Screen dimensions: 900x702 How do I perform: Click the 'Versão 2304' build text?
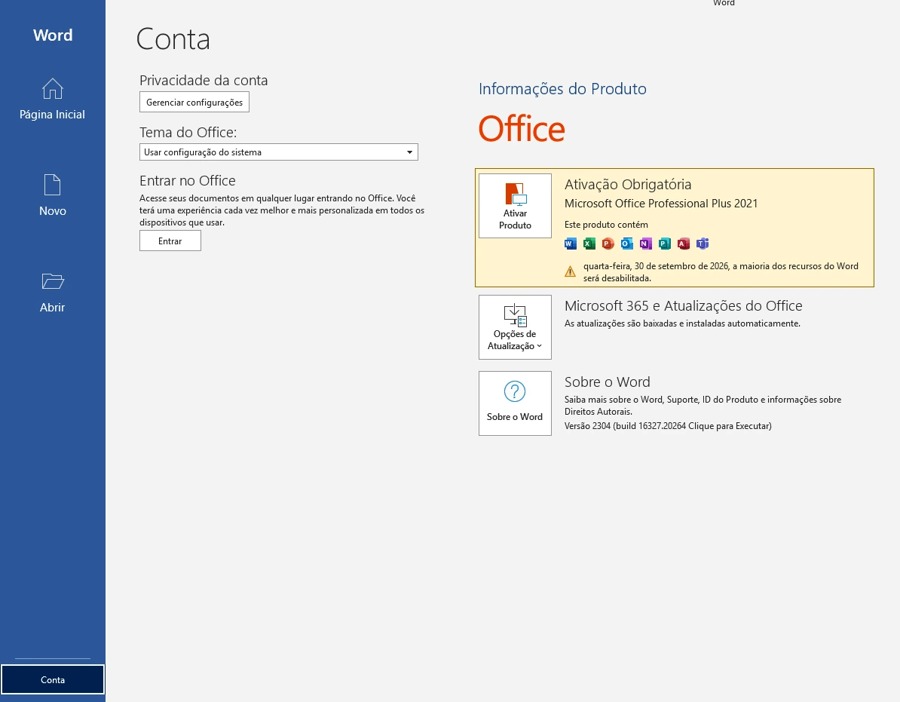coord(668,426)
